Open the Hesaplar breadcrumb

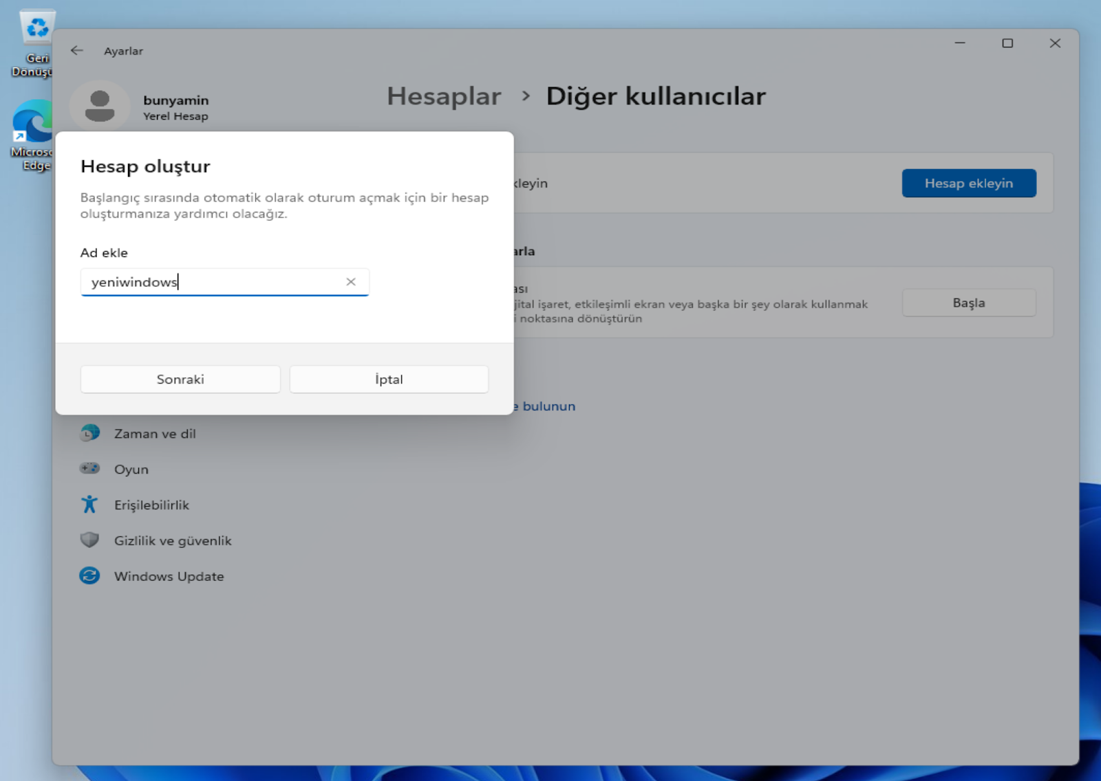click(444, 96)
